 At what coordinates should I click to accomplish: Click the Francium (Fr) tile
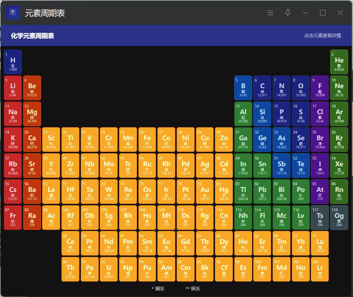[13, 218]
